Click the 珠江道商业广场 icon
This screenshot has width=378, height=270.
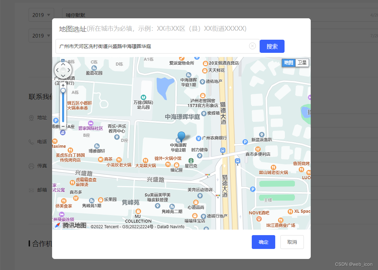pos(280,220)
